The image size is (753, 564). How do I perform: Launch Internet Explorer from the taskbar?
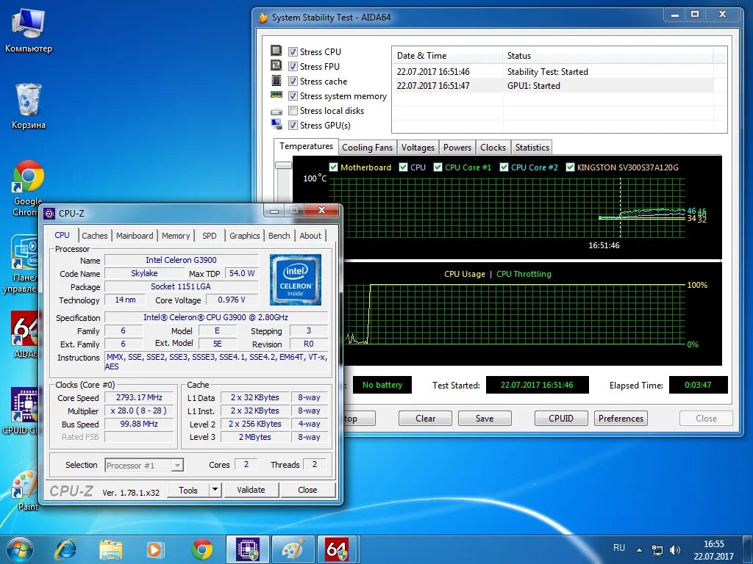[x=65, y=549]
